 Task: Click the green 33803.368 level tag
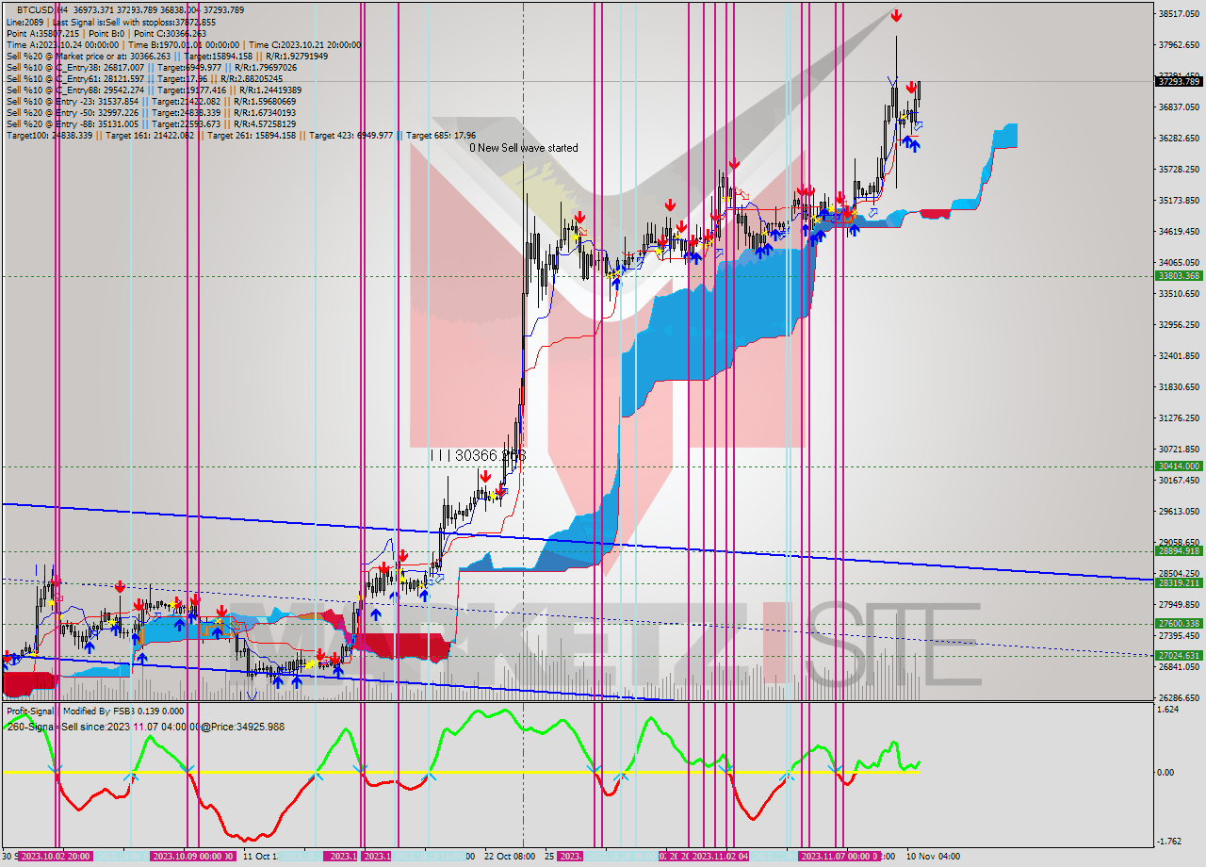pyautogui.click(x=1178, y=275)
